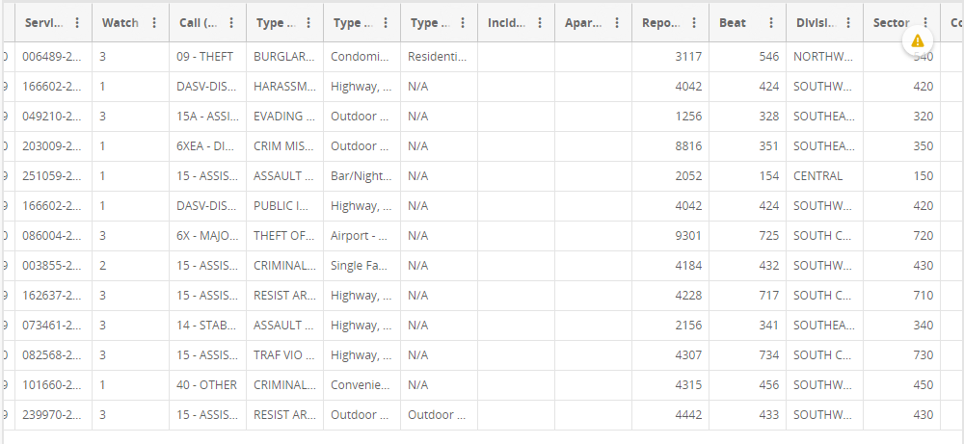The height and width of the screenshot is (444, 964).
Task: Click the Servi... column three-dot menu
Action: click(x=77, y=23)
